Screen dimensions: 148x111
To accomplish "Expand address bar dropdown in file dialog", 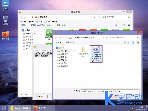I will pos(104,38).
